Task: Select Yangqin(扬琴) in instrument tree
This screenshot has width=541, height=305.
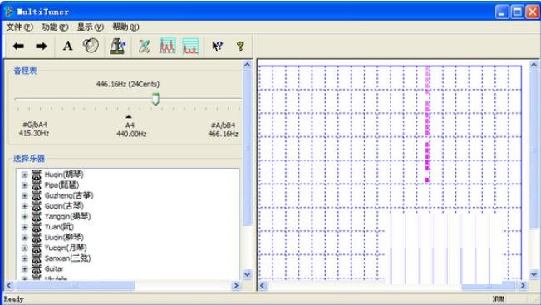Action: tap(67, 216)
